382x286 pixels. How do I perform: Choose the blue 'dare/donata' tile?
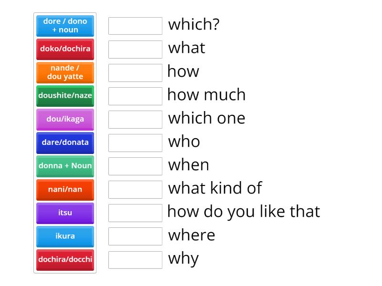[65, 143]
